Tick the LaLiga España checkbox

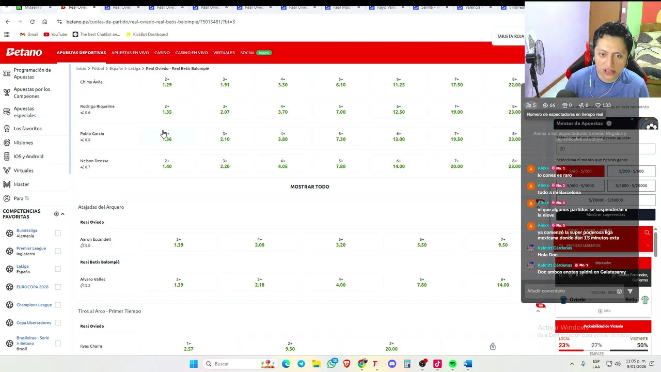click(58, 269)
